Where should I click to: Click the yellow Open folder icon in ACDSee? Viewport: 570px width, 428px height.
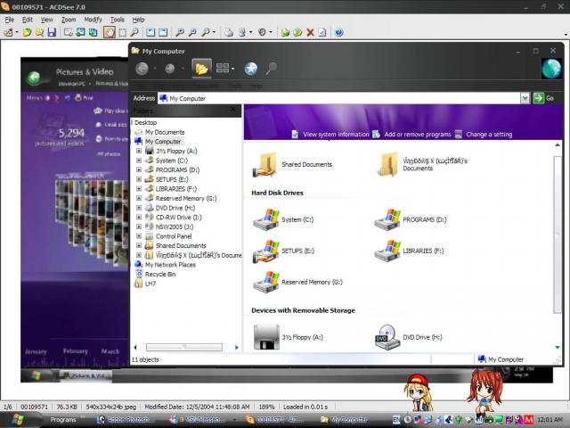click(27, 32)
